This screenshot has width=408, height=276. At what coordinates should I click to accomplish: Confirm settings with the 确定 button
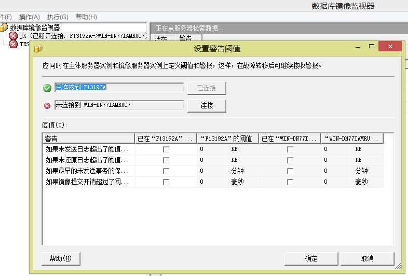(x=311, y=258)
